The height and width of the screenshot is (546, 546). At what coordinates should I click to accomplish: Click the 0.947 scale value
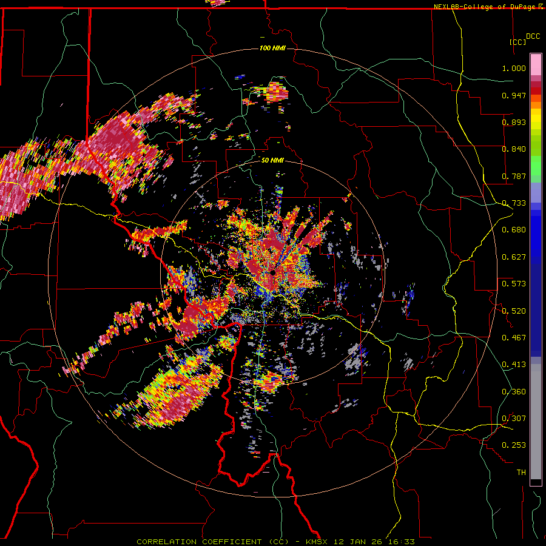click(514, 95)
